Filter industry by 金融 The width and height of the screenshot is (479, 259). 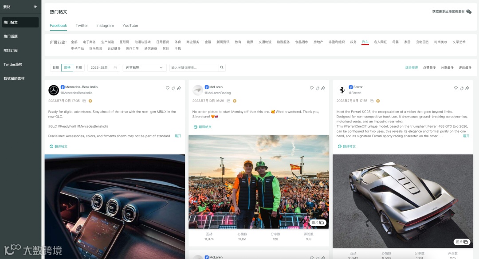pyautogui.click(x=208, y=42)
